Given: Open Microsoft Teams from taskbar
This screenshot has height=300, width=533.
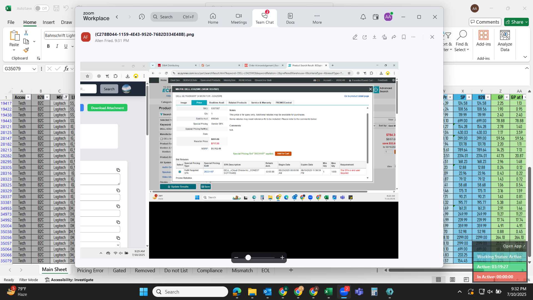Looking at the screenshot, I should point(359,292).
